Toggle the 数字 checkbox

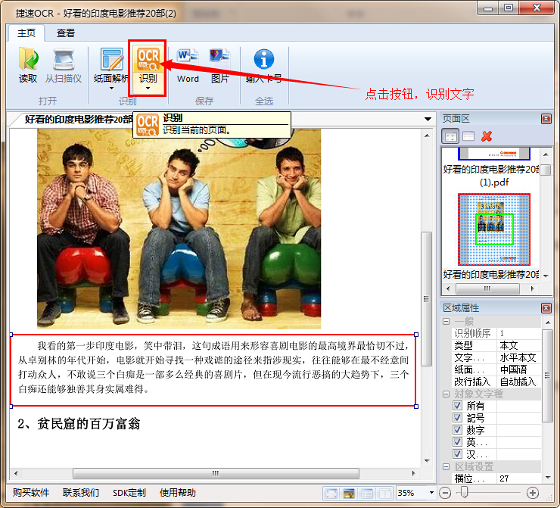(x=457, y=429)
